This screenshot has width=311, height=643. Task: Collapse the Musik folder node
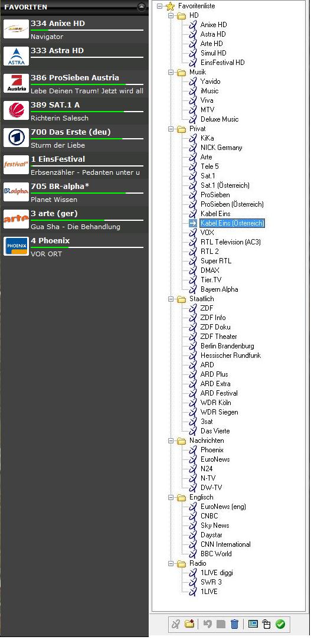pyautogui.click(x=171, y=72)
